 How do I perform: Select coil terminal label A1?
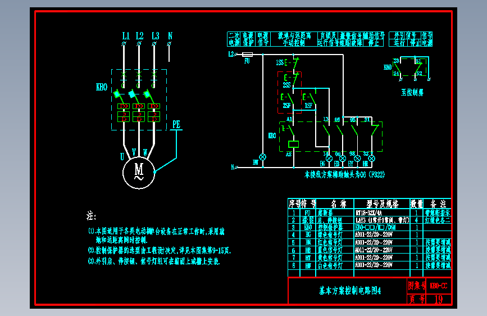point(289,119)
